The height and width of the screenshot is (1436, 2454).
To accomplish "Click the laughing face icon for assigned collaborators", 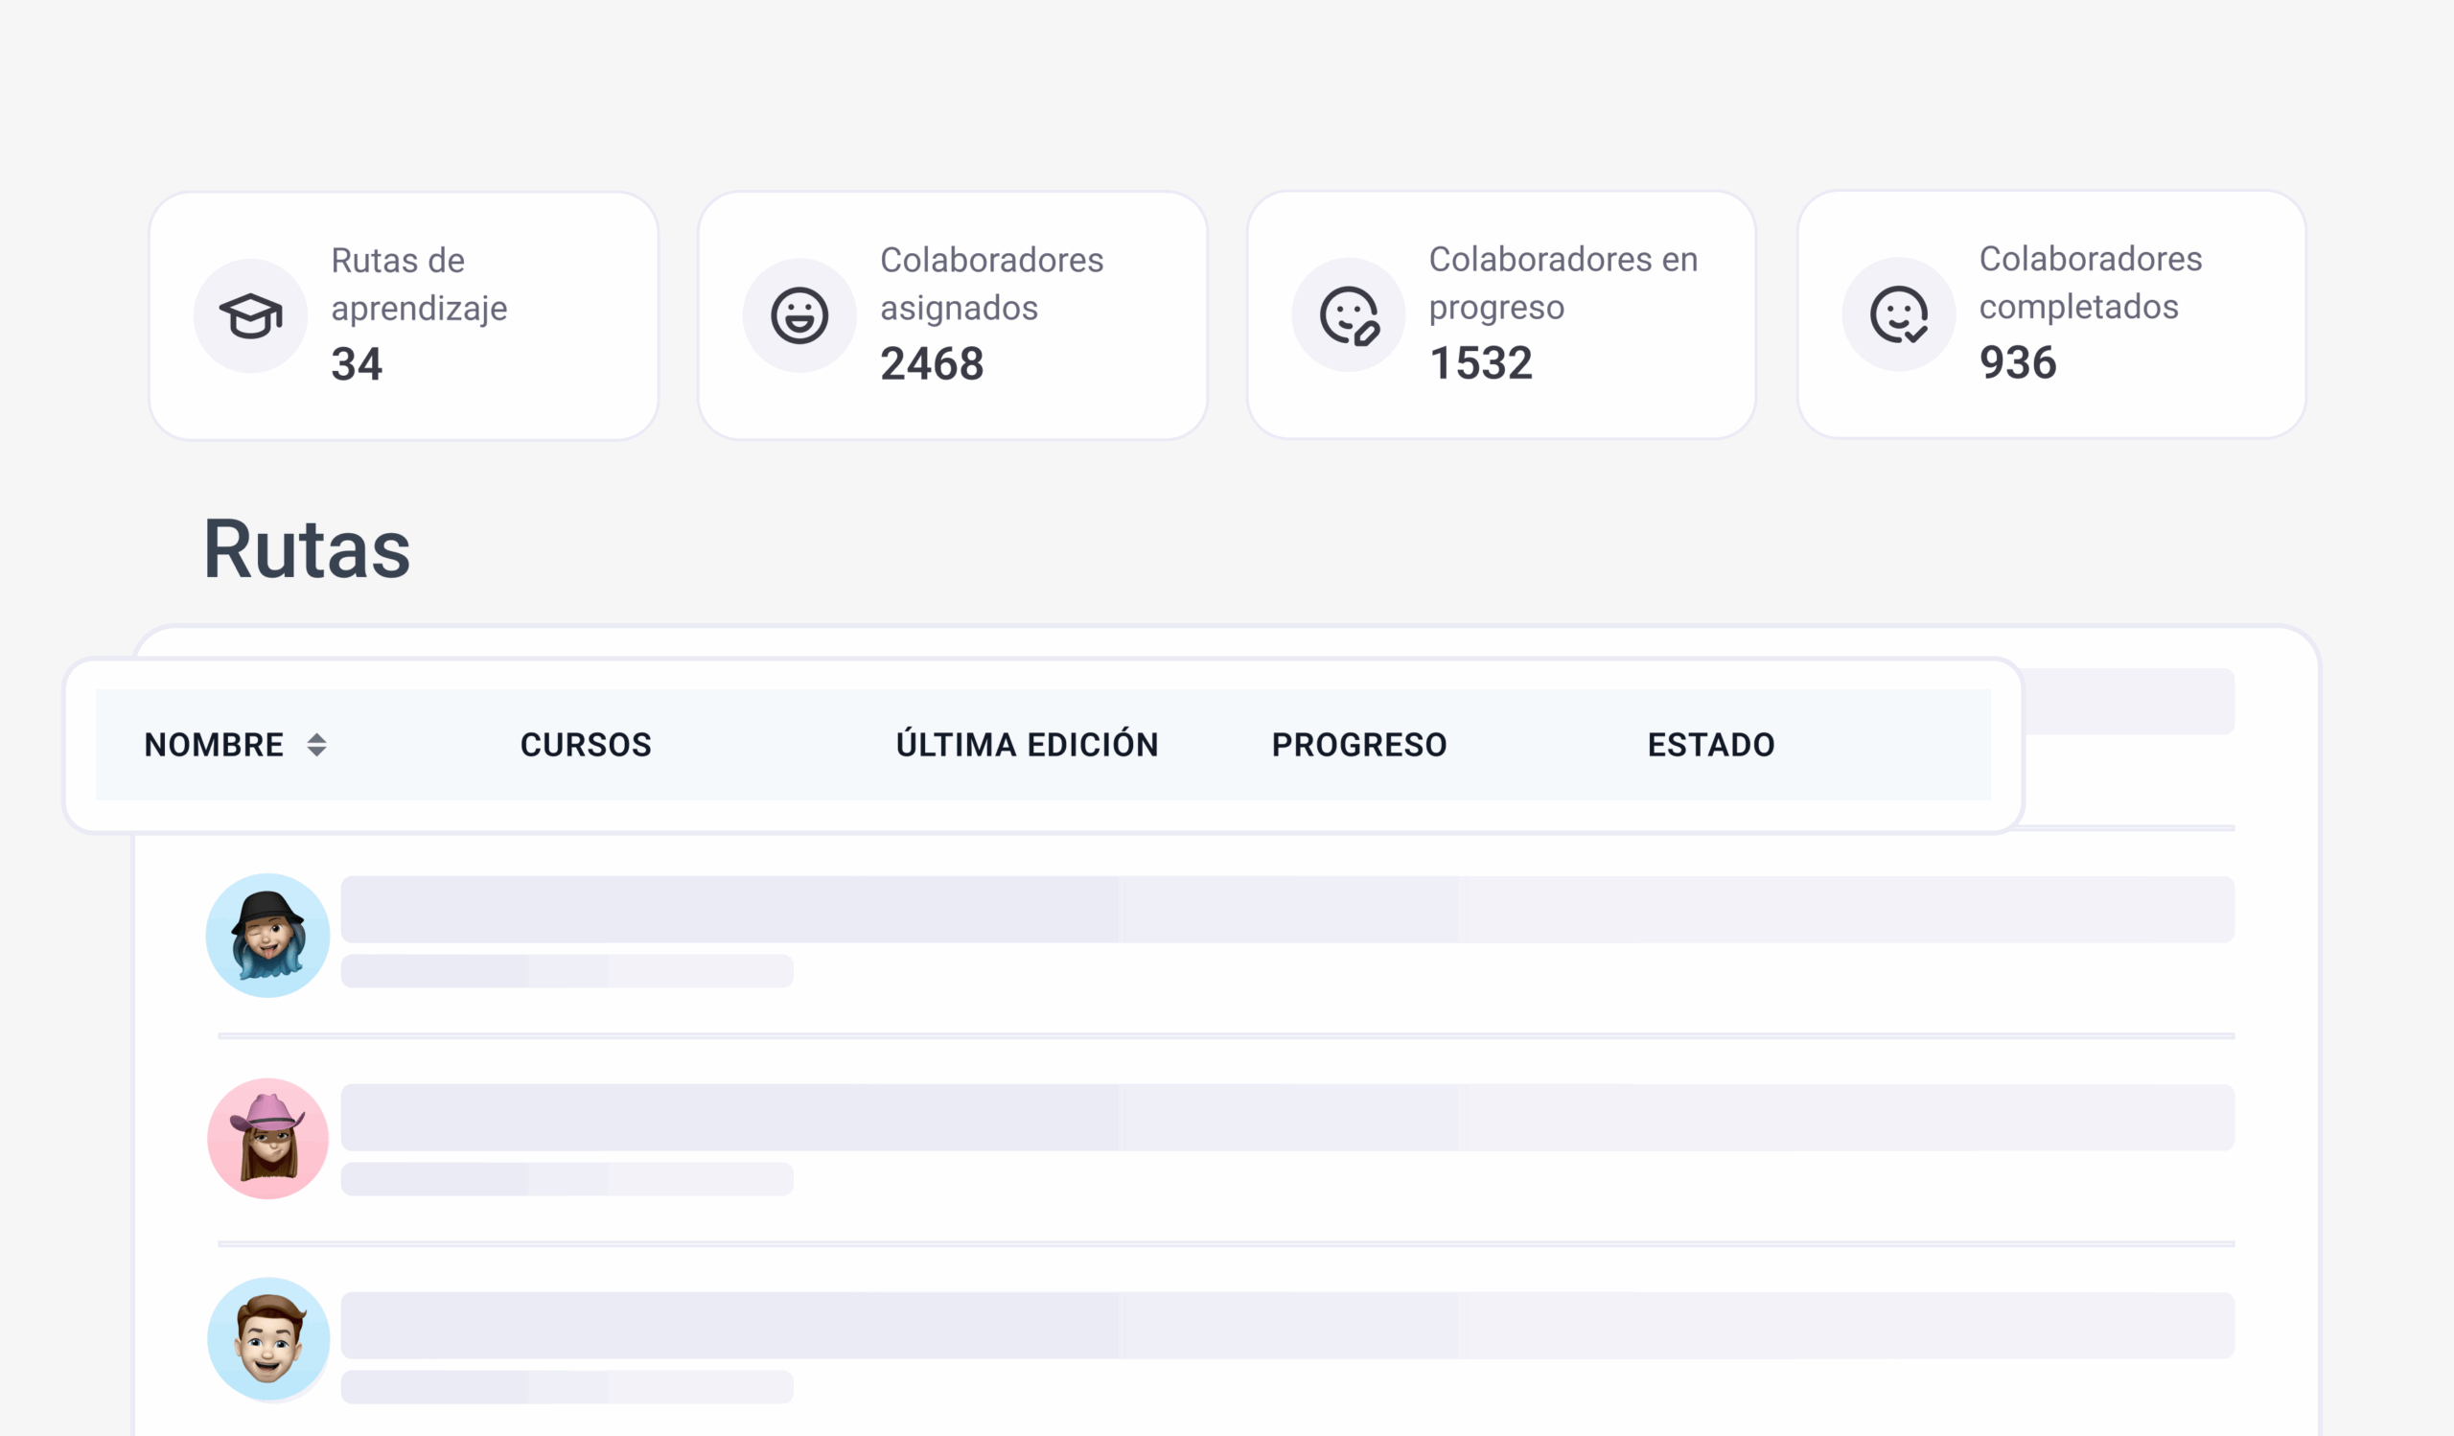I will point(799,315).
